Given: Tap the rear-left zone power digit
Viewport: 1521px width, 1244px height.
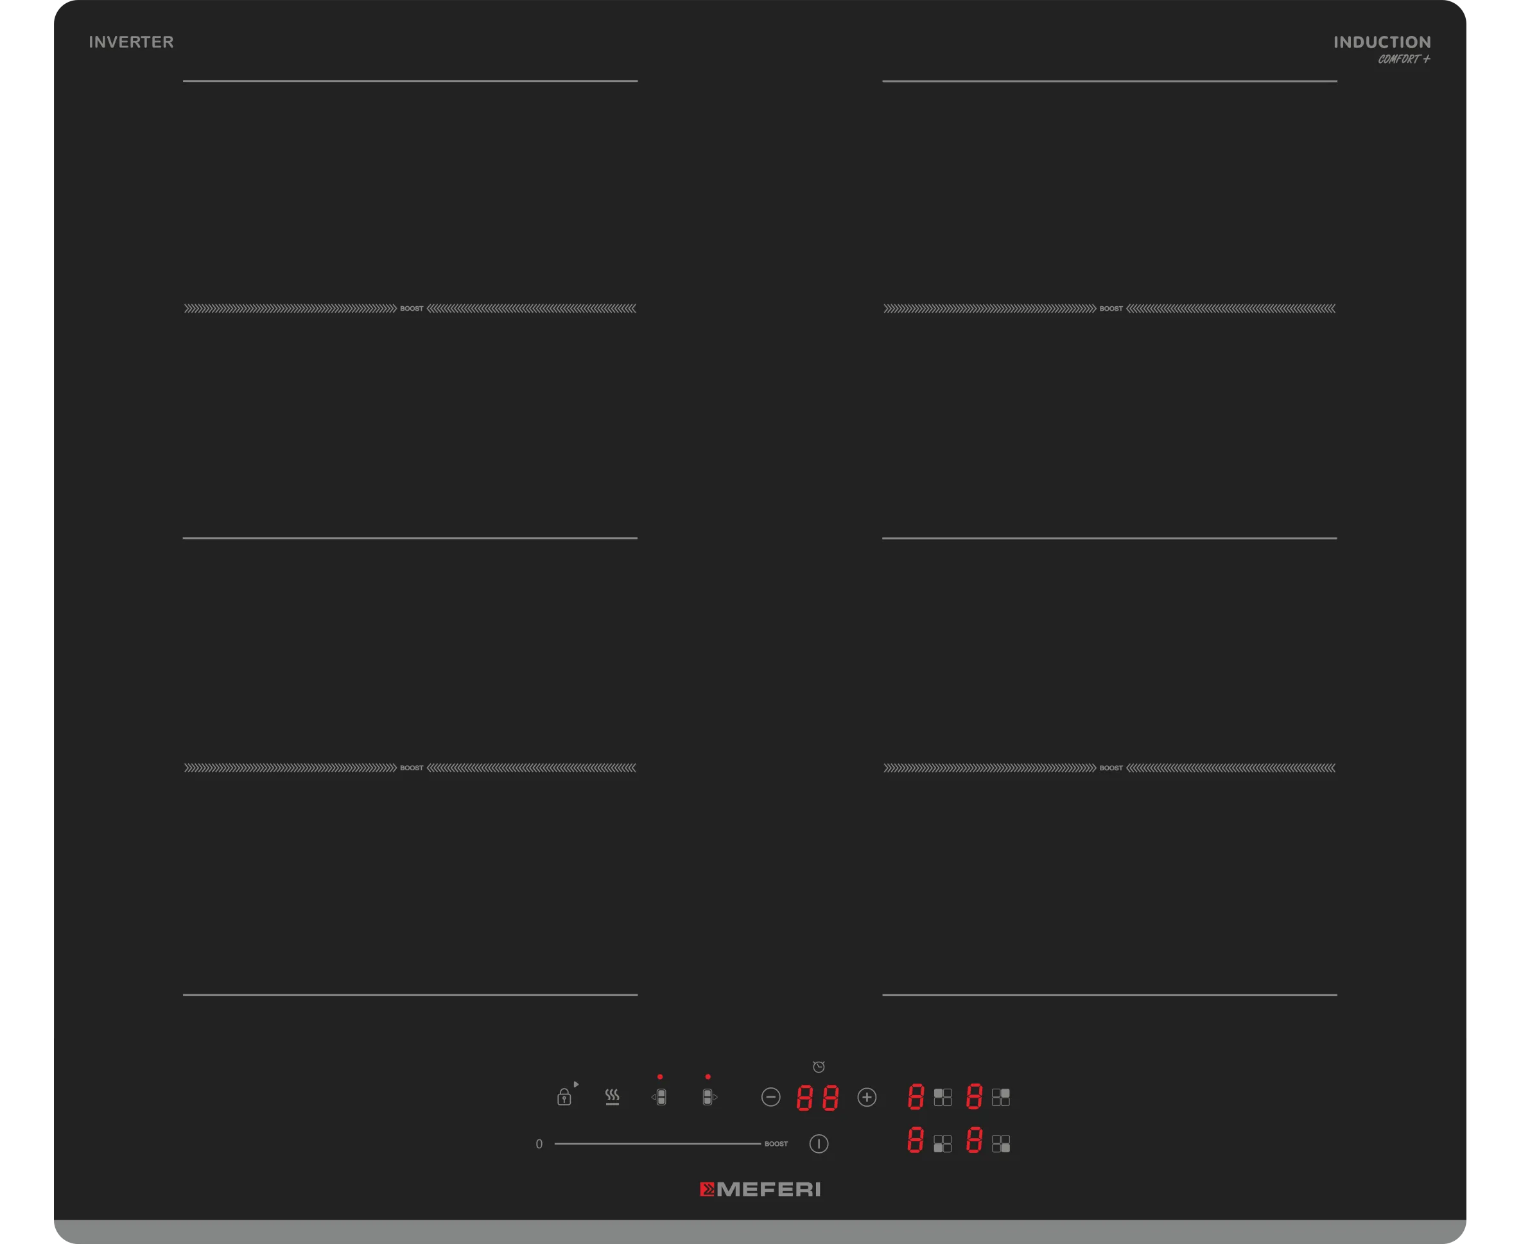Looking at the screenshot, I should coord(916,1097).
